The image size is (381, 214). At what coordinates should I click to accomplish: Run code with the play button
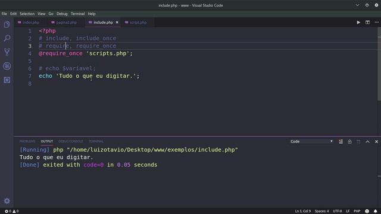point(358,23)
